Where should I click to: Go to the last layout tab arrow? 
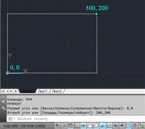(x=16, y=91)
